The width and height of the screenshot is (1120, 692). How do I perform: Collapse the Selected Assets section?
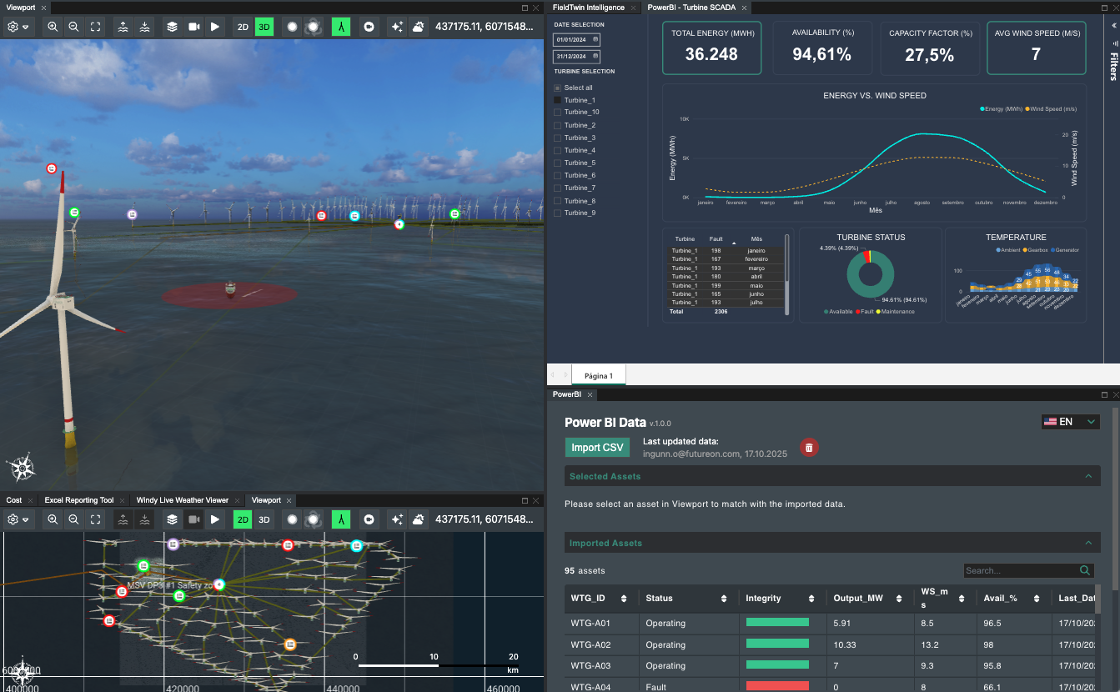tap(1088, 476)
